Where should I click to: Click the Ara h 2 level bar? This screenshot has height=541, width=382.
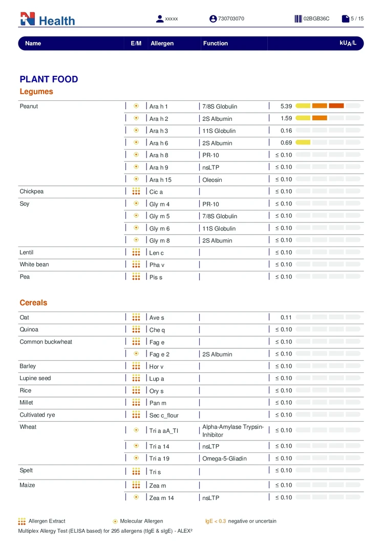click(x=328, y=118)
